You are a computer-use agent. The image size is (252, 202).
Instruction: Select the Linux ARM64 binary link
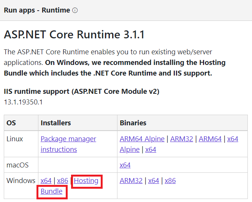(210, 139)
